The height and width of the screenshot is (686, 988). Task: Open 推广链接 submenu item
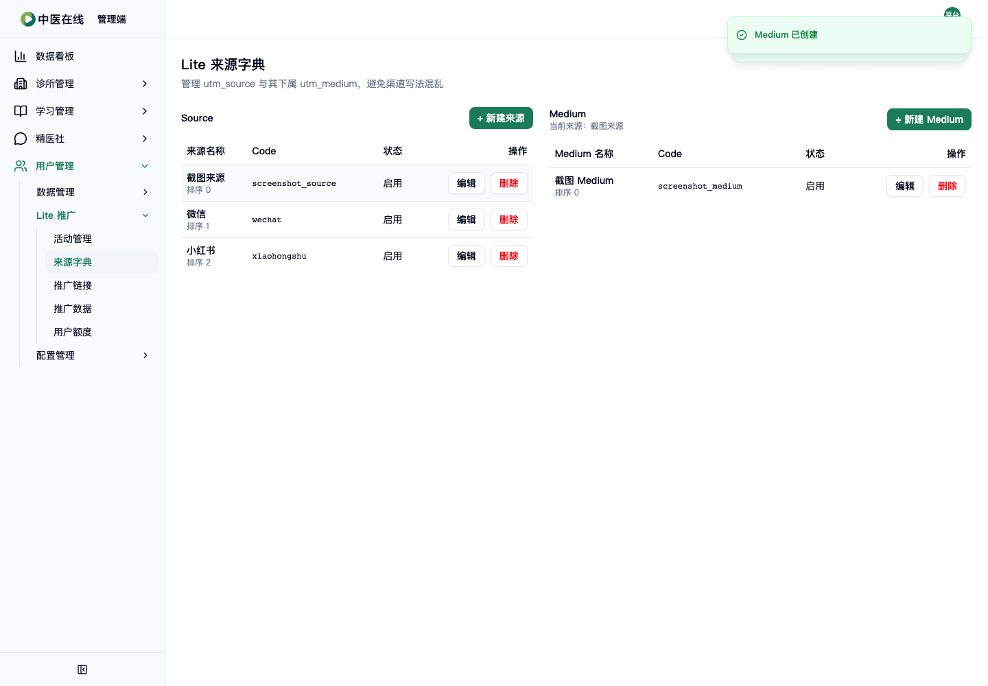pyautogui.click(x=102, y=285)
